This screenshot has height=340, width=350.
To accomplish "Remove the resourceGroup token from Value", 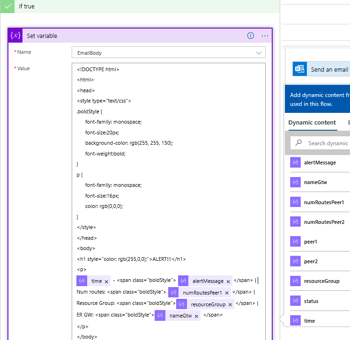I will coord(230,304).
